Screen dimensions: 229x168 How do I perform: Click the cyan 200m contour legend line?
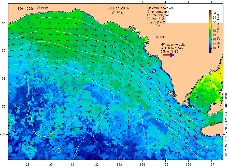(21, 11)
